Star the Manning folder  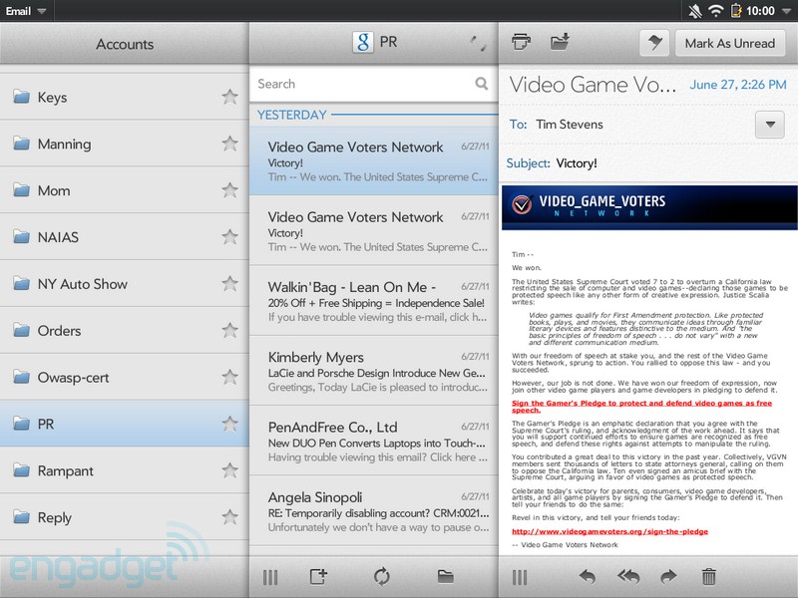pyautogui.click(x=230, y=144)
